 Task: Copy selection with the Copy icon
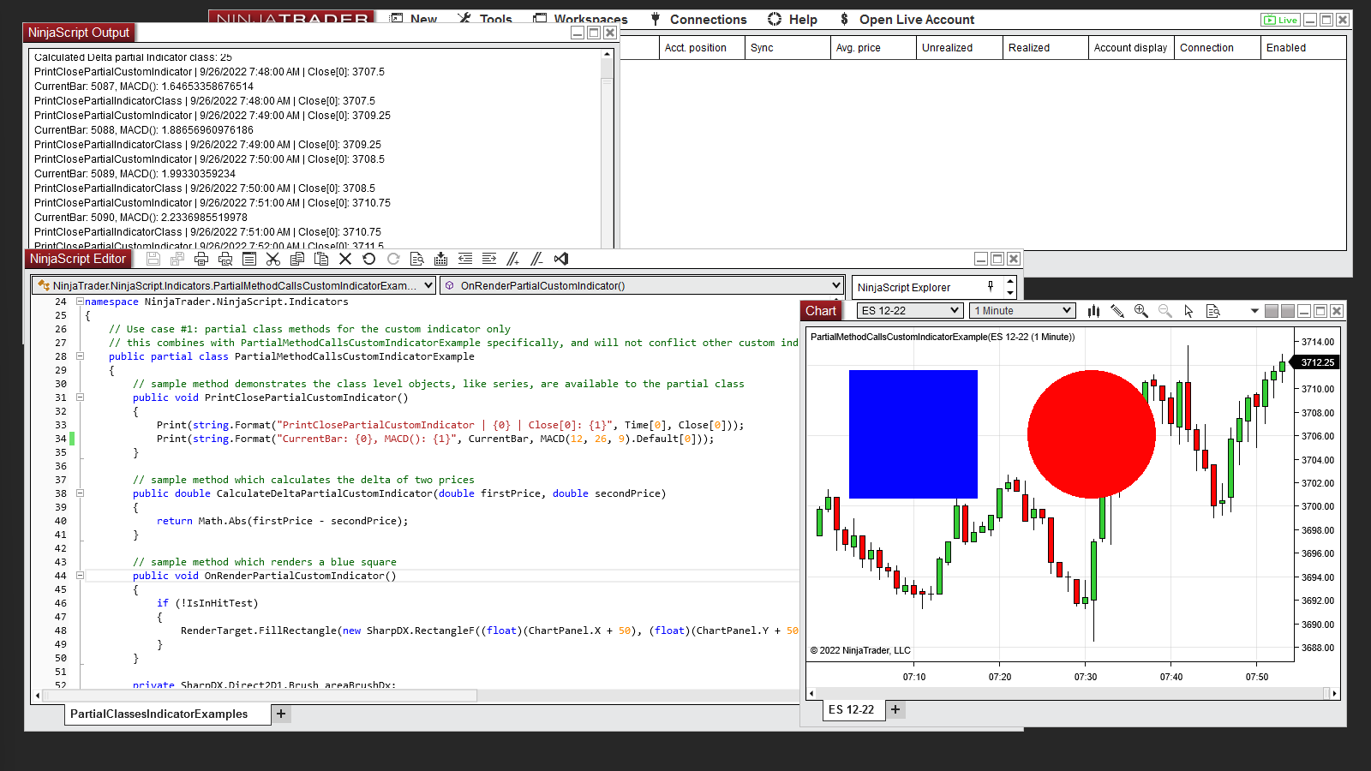coord(297,259)
